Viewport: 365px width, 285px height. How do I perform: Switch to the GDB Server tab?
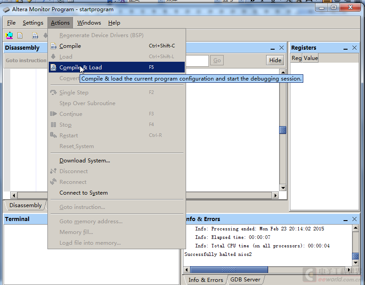(245, 280)
